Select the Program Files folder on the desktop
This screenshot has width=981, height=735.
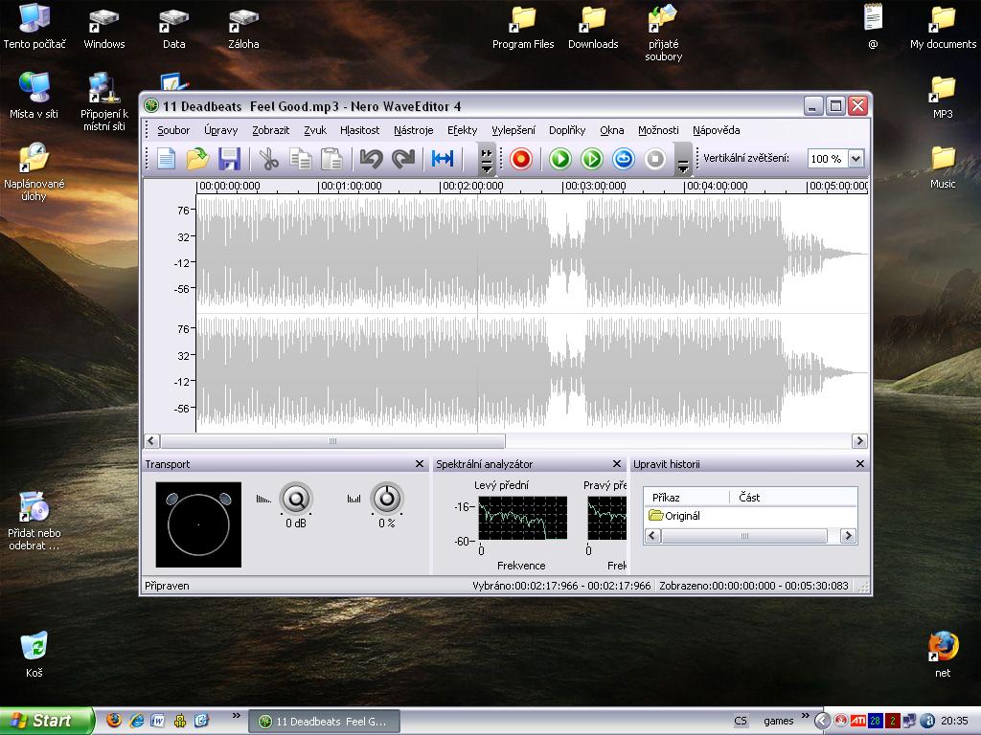coord(523,28)
